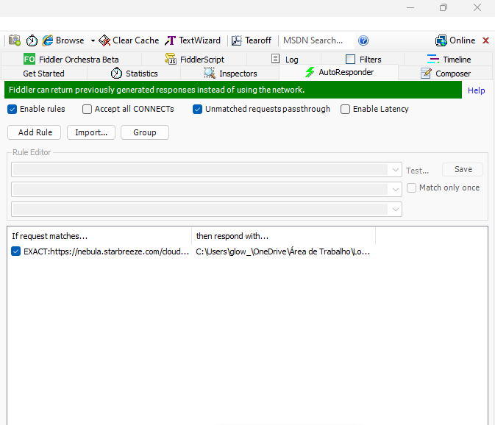This screenshot has height=425, width=495.
Task: Check the Enable Latency option
Action: click(x=345, y=109)
